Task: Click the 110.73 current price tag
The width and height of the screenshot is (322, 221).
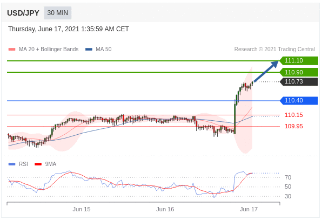Action: click(x=299, y=82)
